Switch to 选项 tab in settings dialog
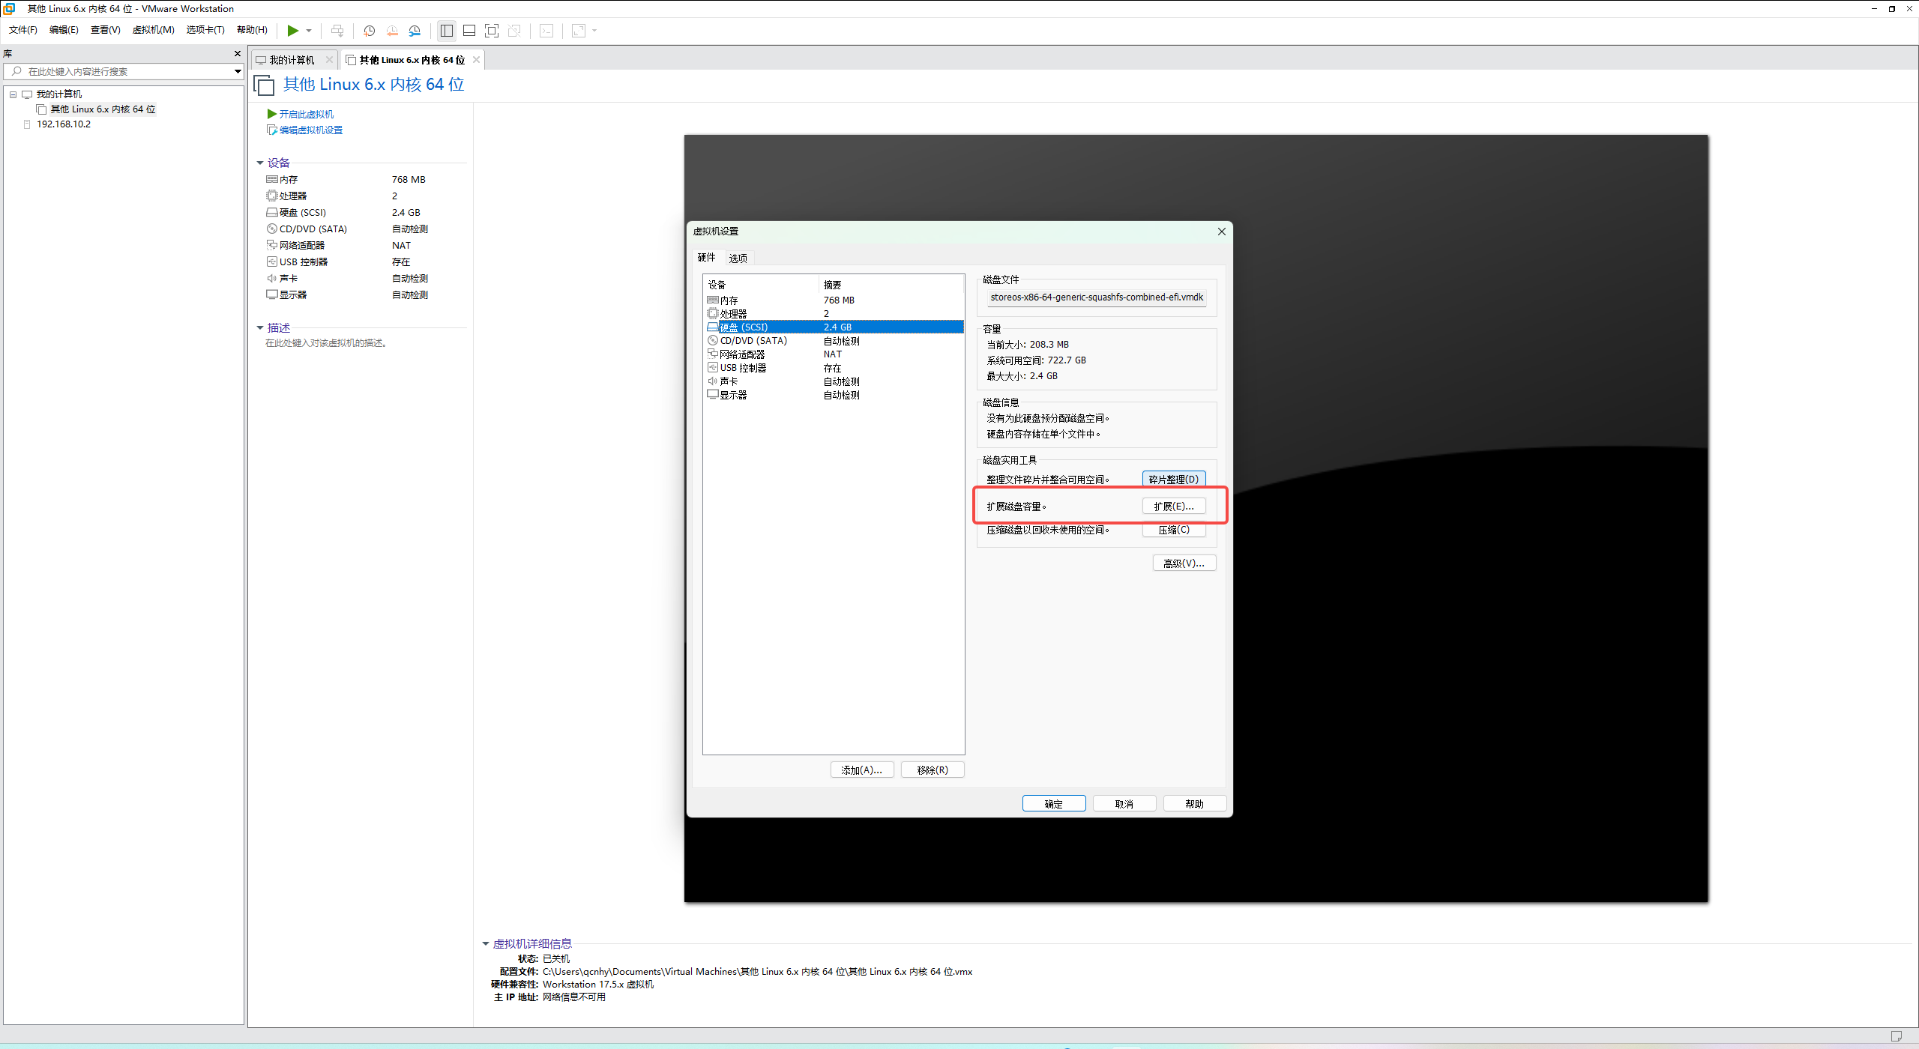This screenshot has height=1049, width=1919. 738,258
